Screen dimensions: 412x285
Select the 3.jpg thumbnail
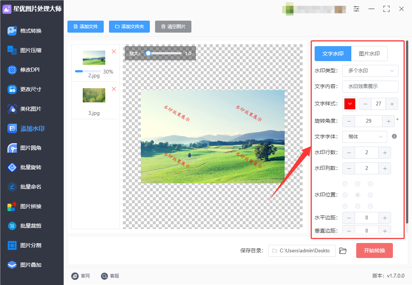[x=94, y=95]
